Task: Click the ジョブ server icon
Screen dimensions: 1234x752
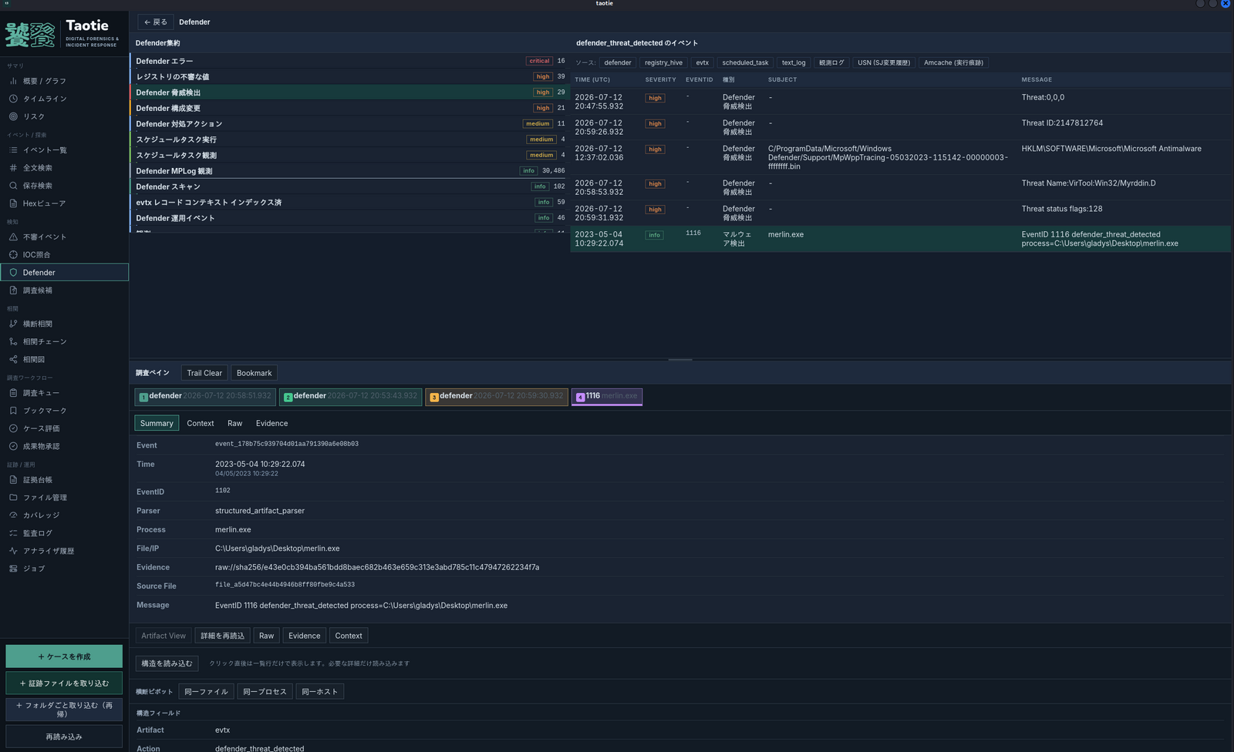Action: tap(13, 569)
